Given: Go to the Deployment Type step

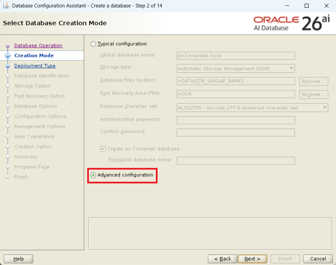Looking at the screenshot, I should point(35,66).
